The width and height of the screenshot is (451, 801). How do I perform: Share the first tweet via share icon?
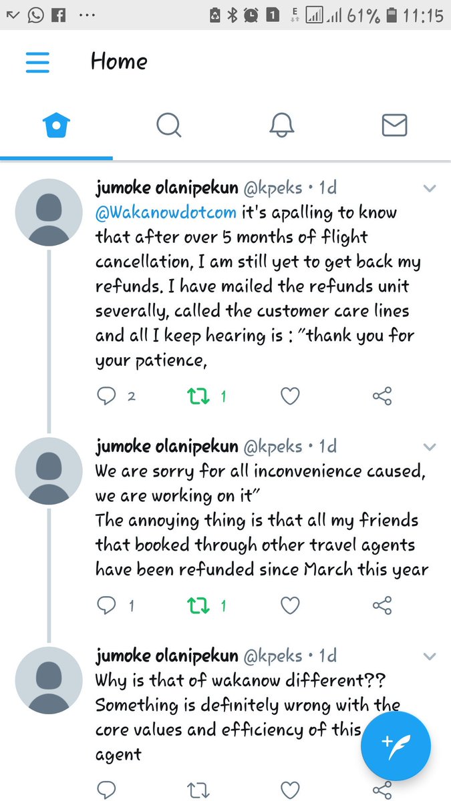point(382,396)
